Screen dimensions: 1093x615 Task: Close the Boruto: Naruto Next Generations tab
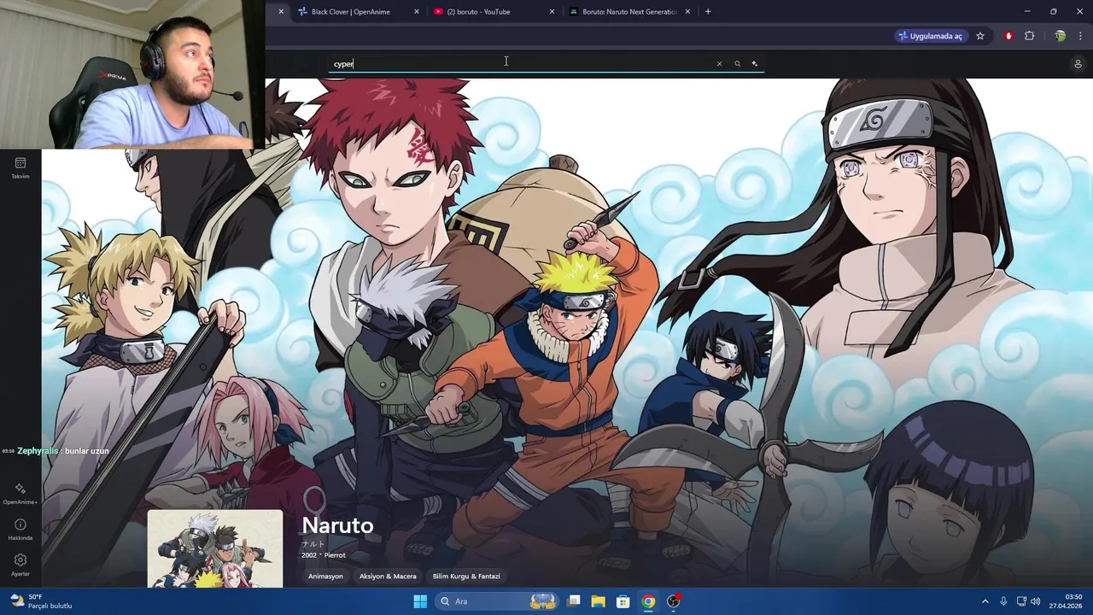(688, 12)
